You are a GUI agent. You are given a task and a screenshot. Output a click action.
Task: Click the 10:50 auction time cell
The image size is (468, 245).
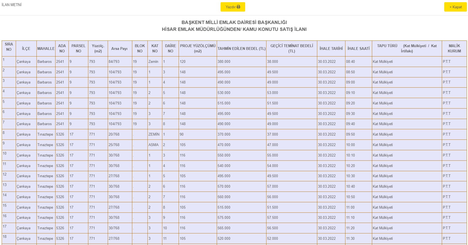(x=358, y=197)
